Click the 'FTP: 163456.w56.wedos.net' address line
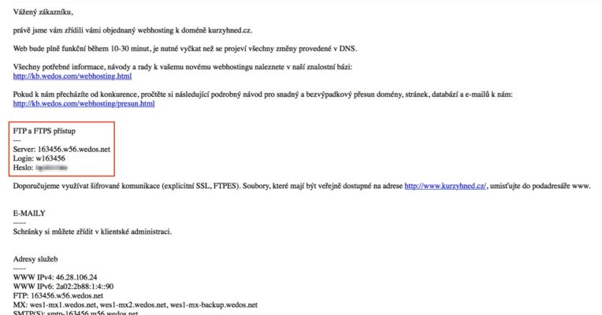 pos(58,295)
